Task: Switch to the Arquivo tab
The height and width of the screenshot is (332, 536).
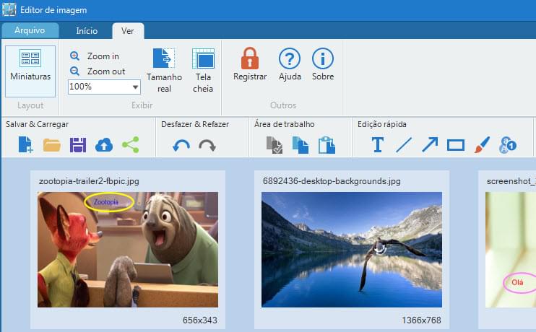Action: point(30,30)
